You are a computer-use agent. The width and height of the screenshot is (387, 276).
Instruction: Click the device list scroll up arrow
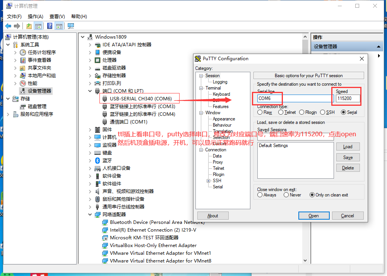point(305,37)
